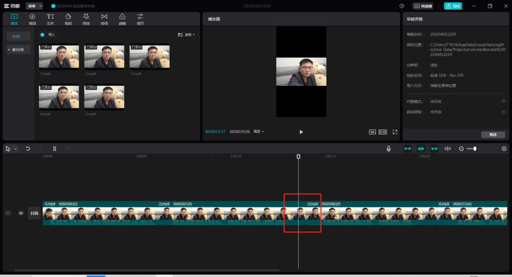The image size is (512, 277).
Task: Switch to the Adjust (调节) tab
Action: pos(140,19)
